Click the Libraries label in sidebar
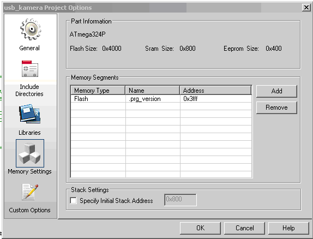 tap(29, 133)
